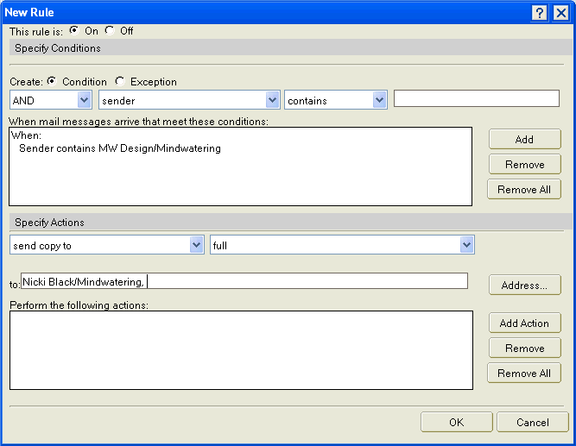
Task: Cancel the New Rule dialog
Action: pos(532,422)
